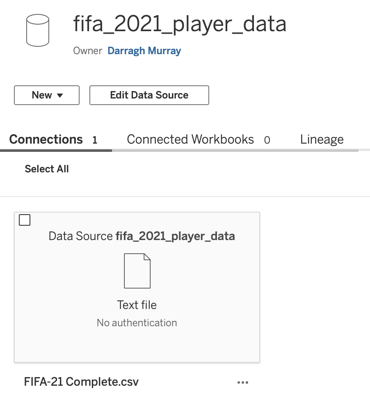Select the Connections tab
Image resolution: width=370 pixels, height=412 pixels.
coord(46,139)
